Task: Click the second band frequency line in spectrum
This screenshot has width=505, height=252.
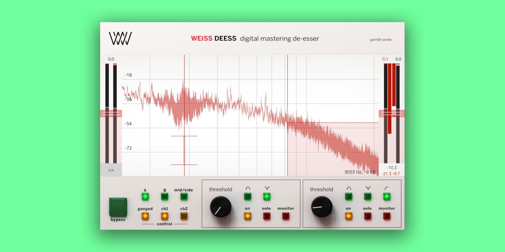Action: (x=287, y=115)
